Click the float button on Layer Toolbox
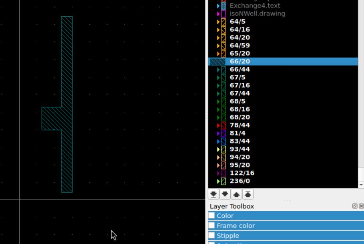Viewport: 364px width, 244px height. 355,206
